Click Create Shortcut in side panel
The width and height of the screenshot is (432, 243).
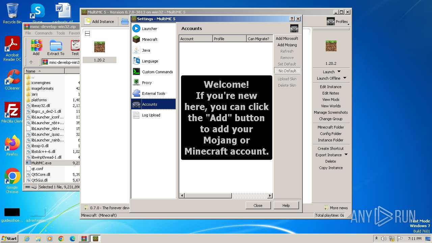coord(331,148)
